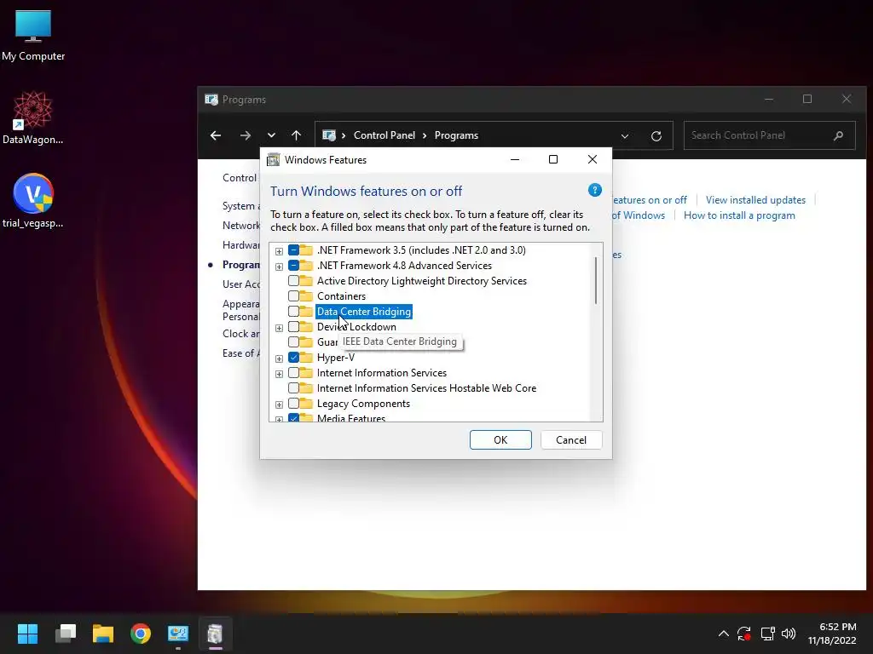Click the search magnifier icon
Viewport: 873px width, 654px height.
pyautogui.click(x=839, y=135)
